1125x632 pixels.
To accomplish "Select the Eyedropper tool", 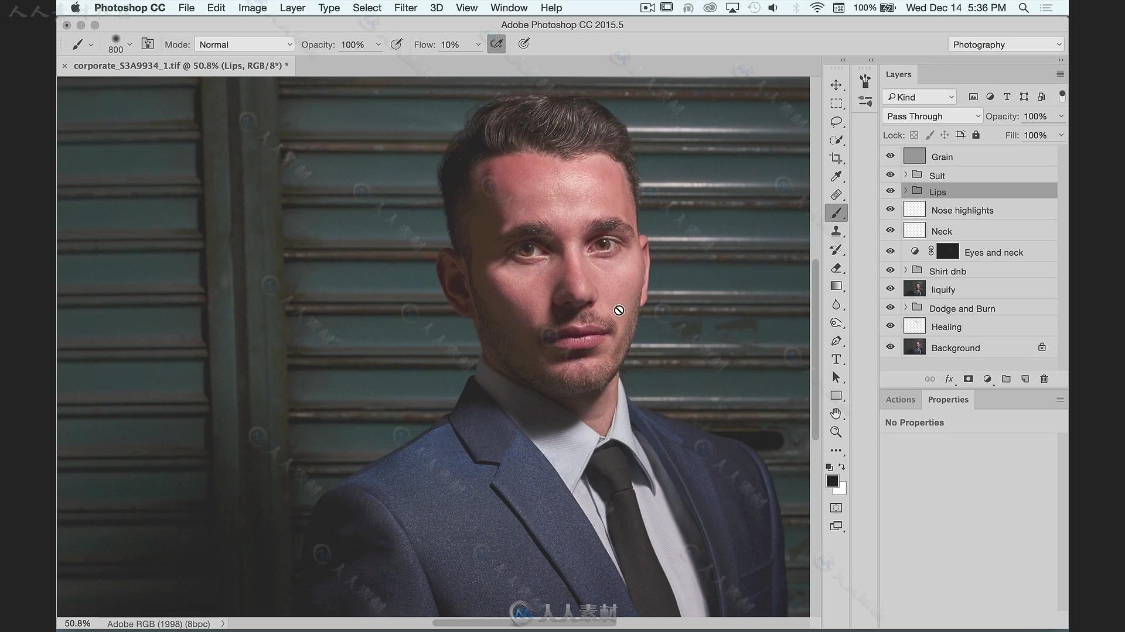I will coord(836,176).
